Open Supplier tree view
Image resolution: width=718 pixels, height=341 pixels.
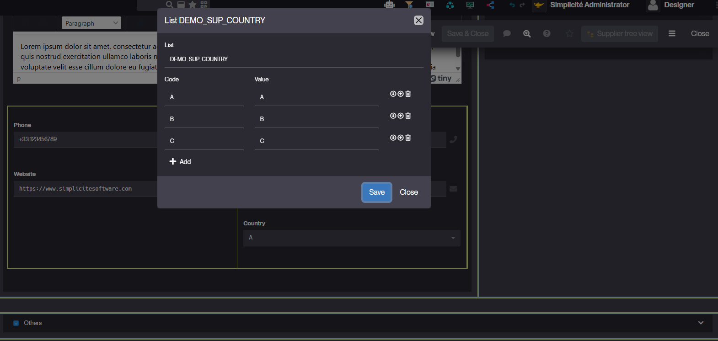point(620,33)
